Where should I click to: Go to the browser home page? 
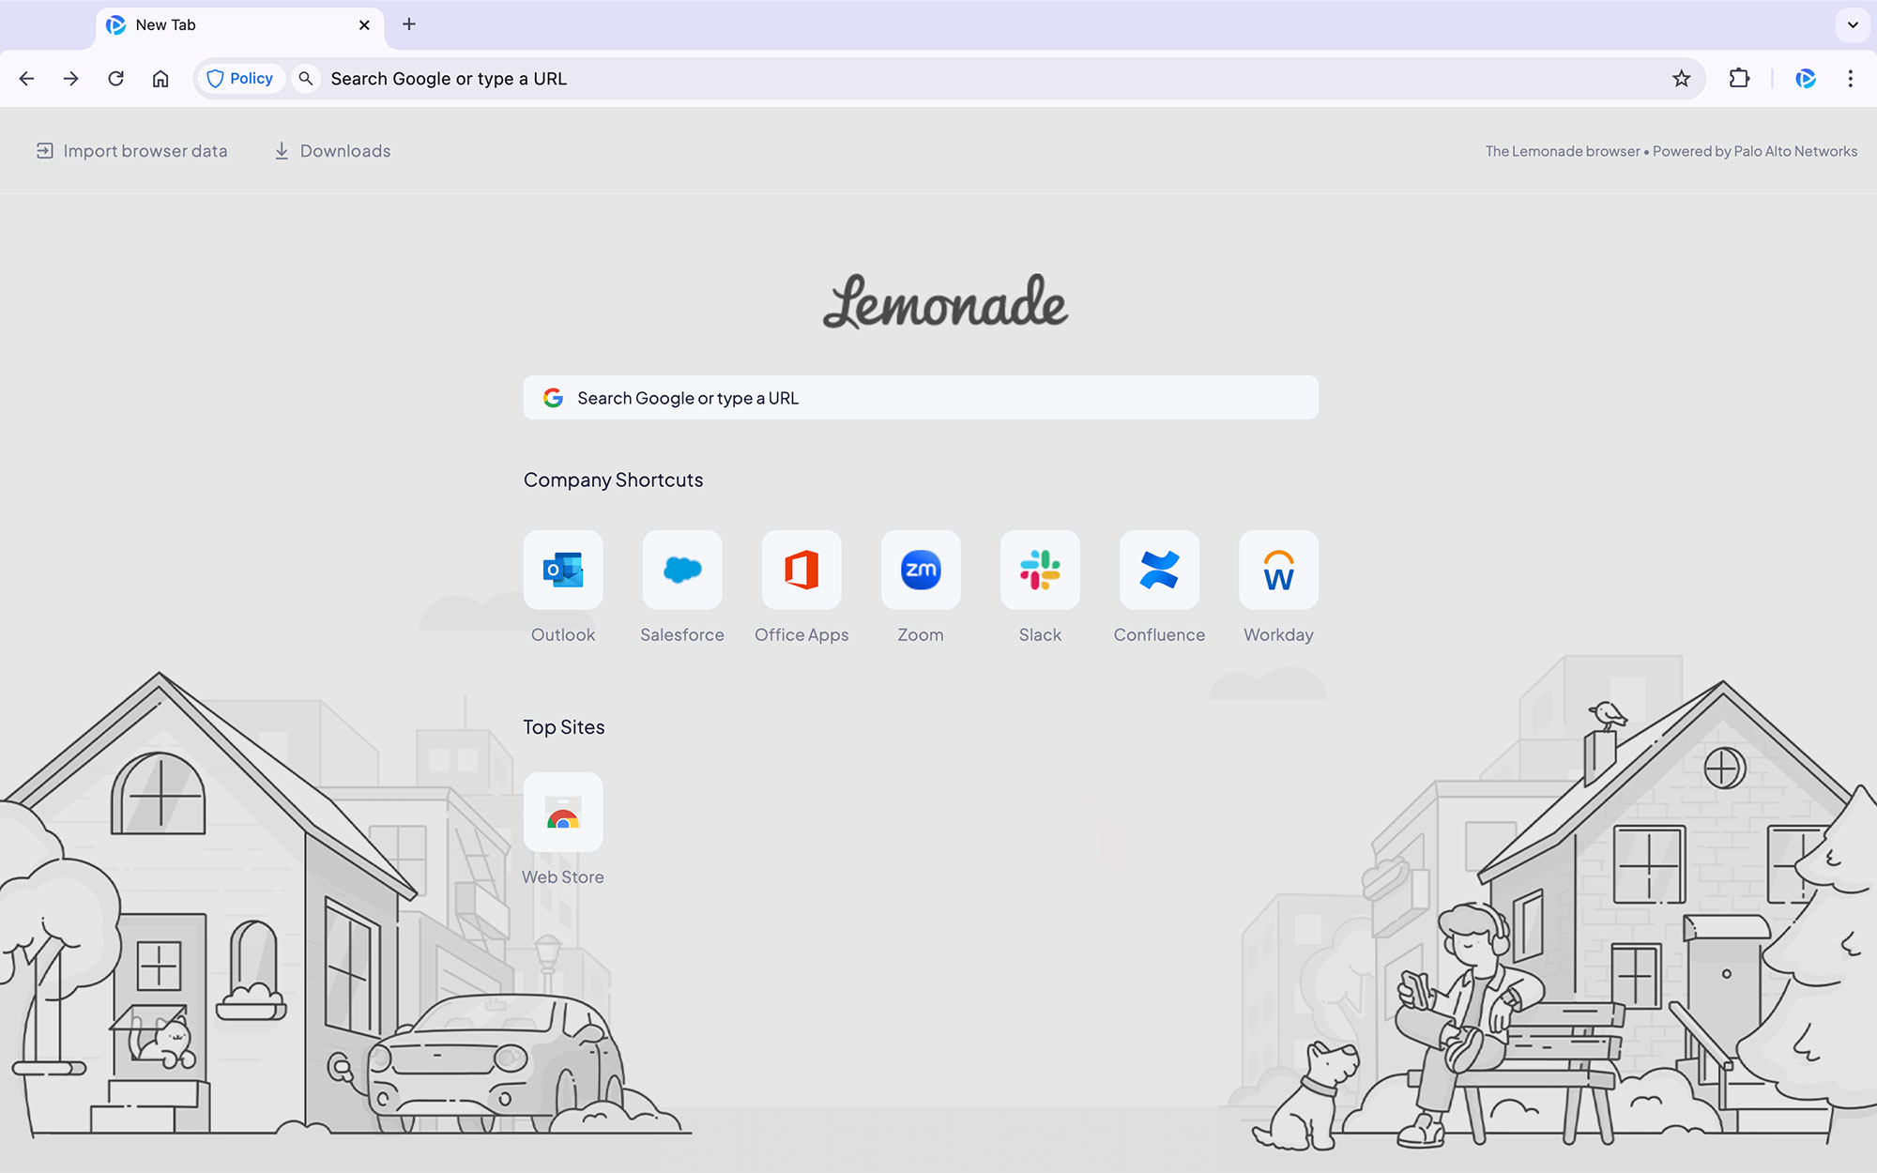pyautogui.click(x=160, y=78)
